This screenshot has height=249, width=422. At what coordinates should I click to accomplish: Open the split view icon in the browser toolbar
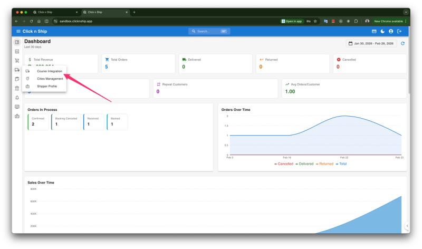(46, 21)
